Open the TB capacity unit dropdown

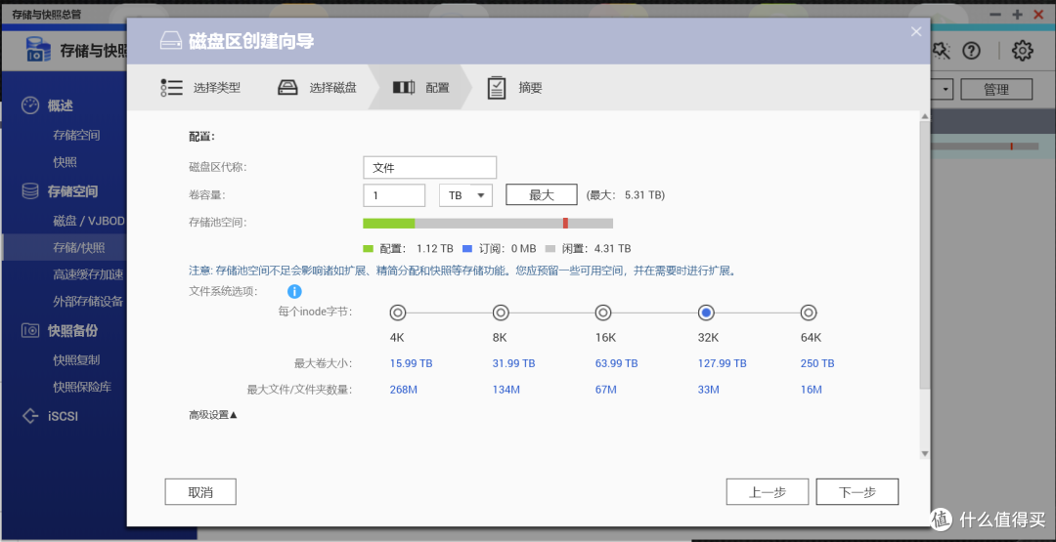[x=466, y=195]
